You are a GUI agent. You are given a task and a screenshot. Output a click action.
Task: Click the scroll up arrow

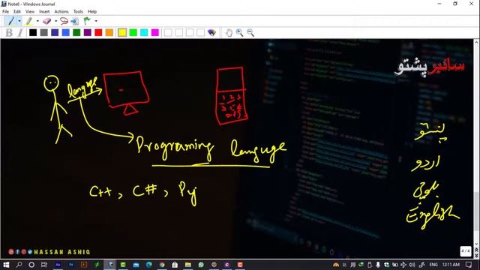click(x=476, y=42)
